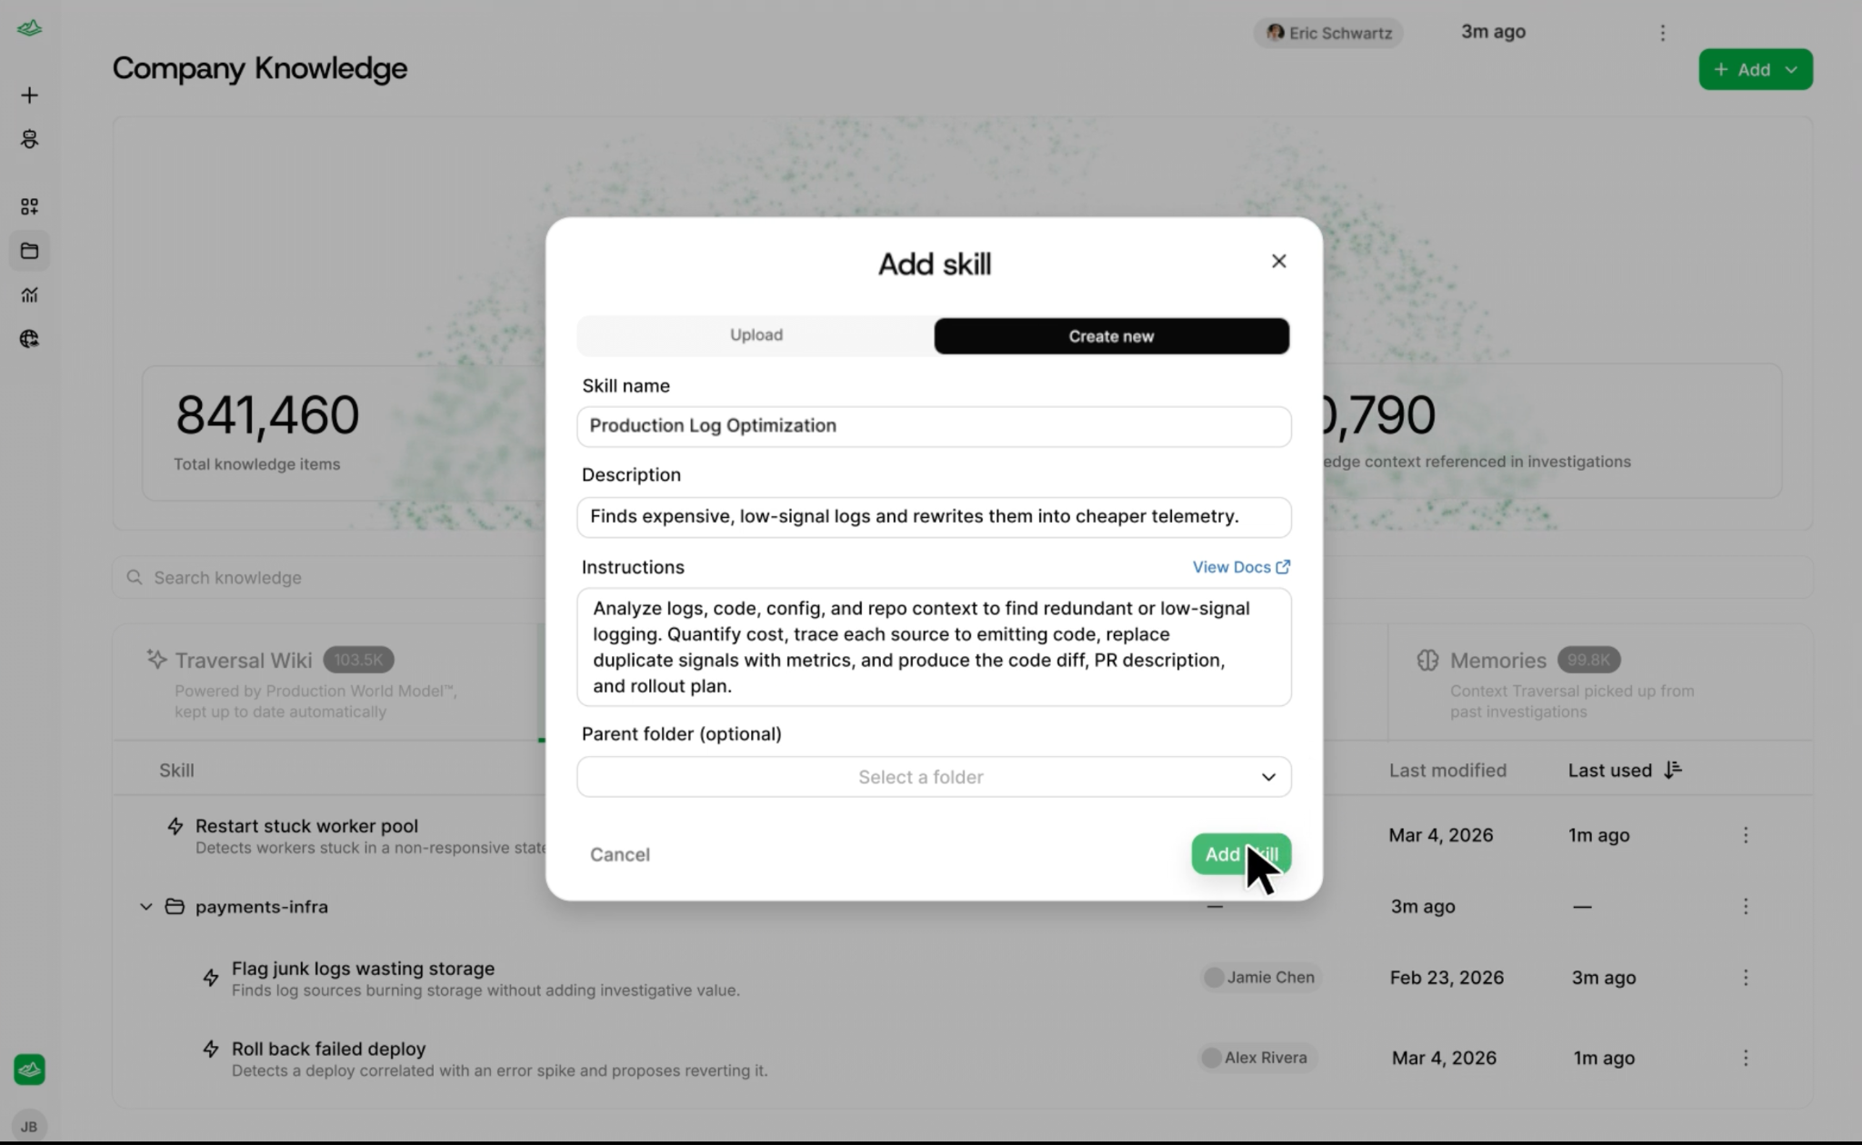Open the View Docs link

point(1241,567)
